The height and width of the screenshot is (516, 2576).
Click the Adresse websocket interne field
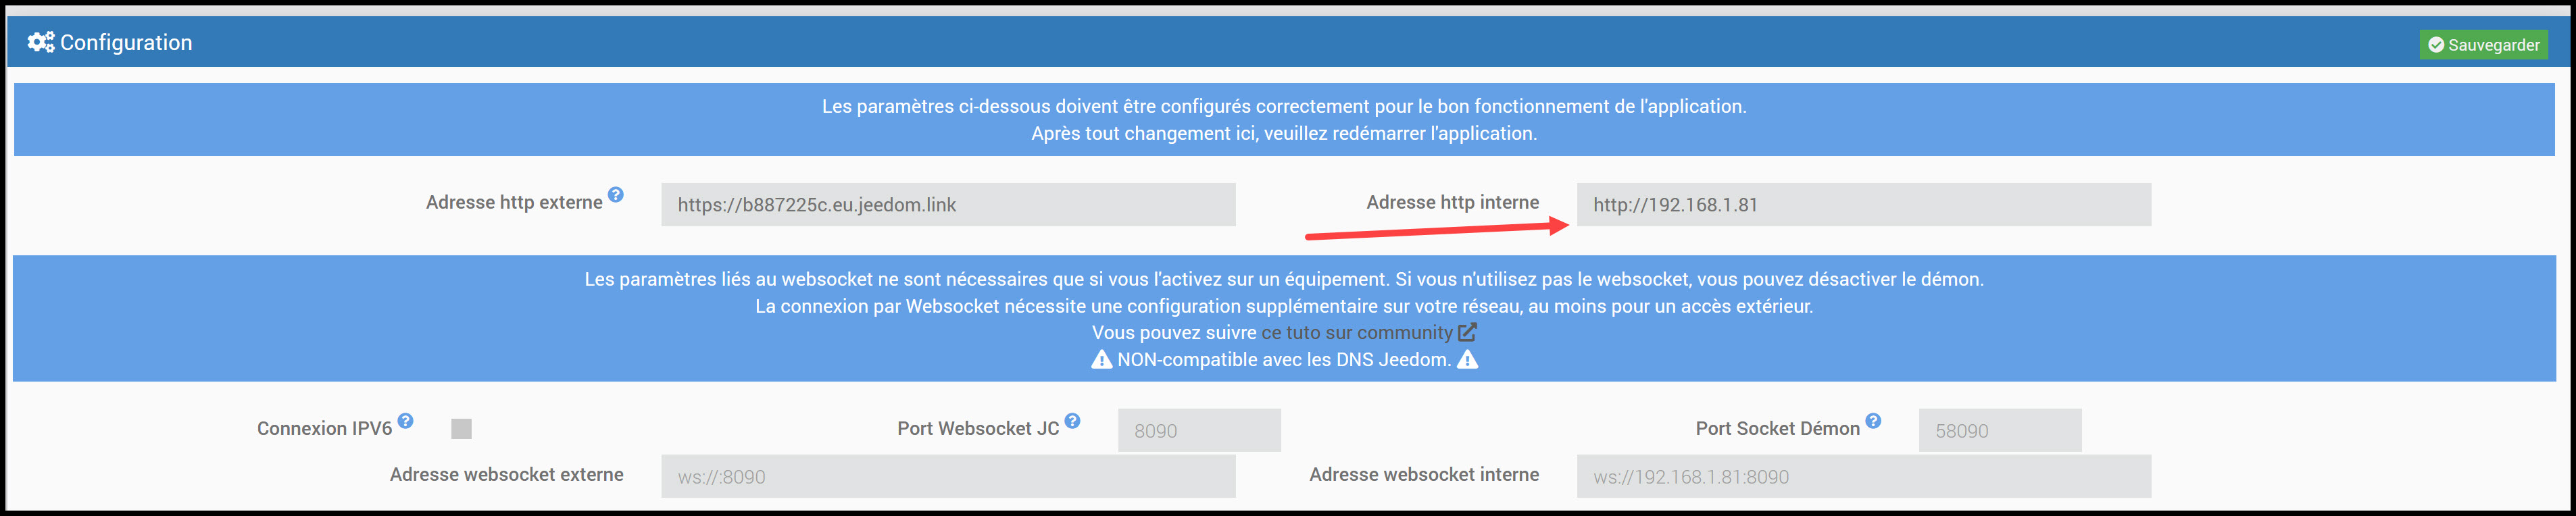[1863, 477]
